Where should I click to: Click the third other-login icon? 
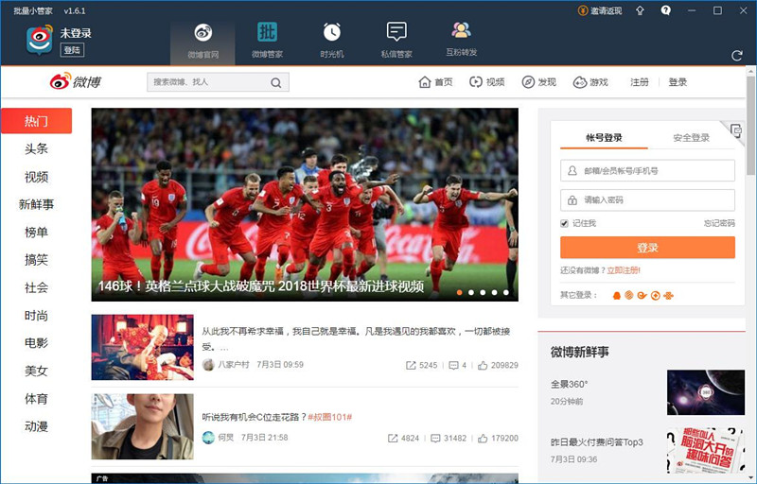coord(643,296)
